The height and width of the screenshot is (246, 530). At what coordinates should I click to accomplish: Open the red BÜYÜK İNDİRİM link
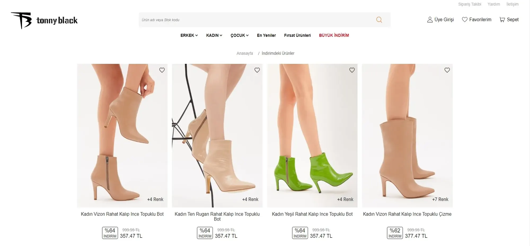334,35
